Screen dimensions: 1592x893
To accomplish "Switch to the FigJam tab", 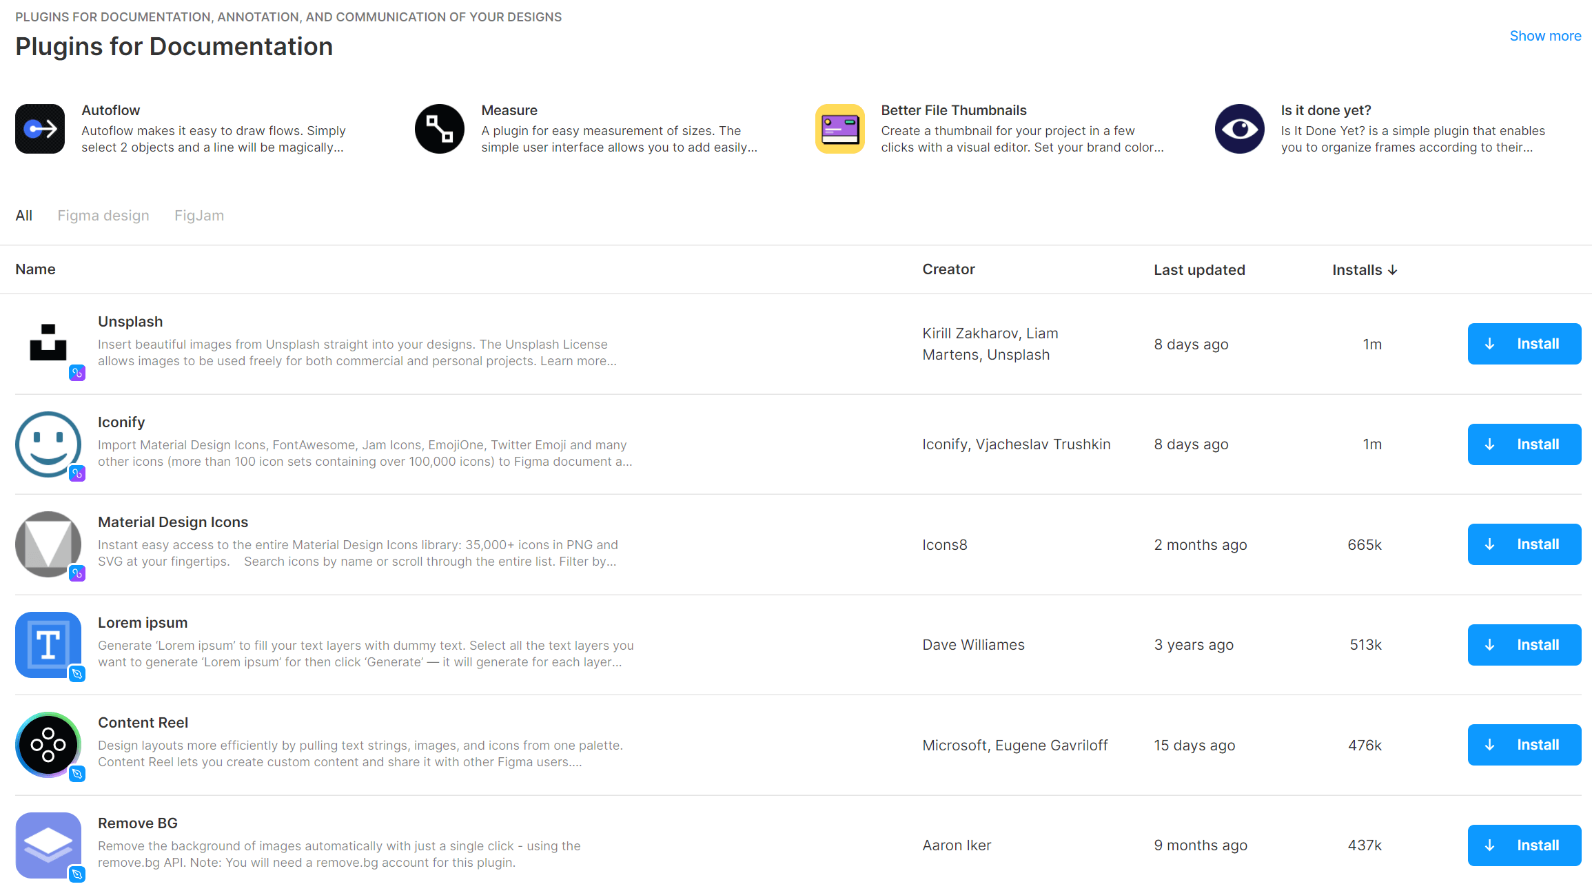I will coord(199,216).
